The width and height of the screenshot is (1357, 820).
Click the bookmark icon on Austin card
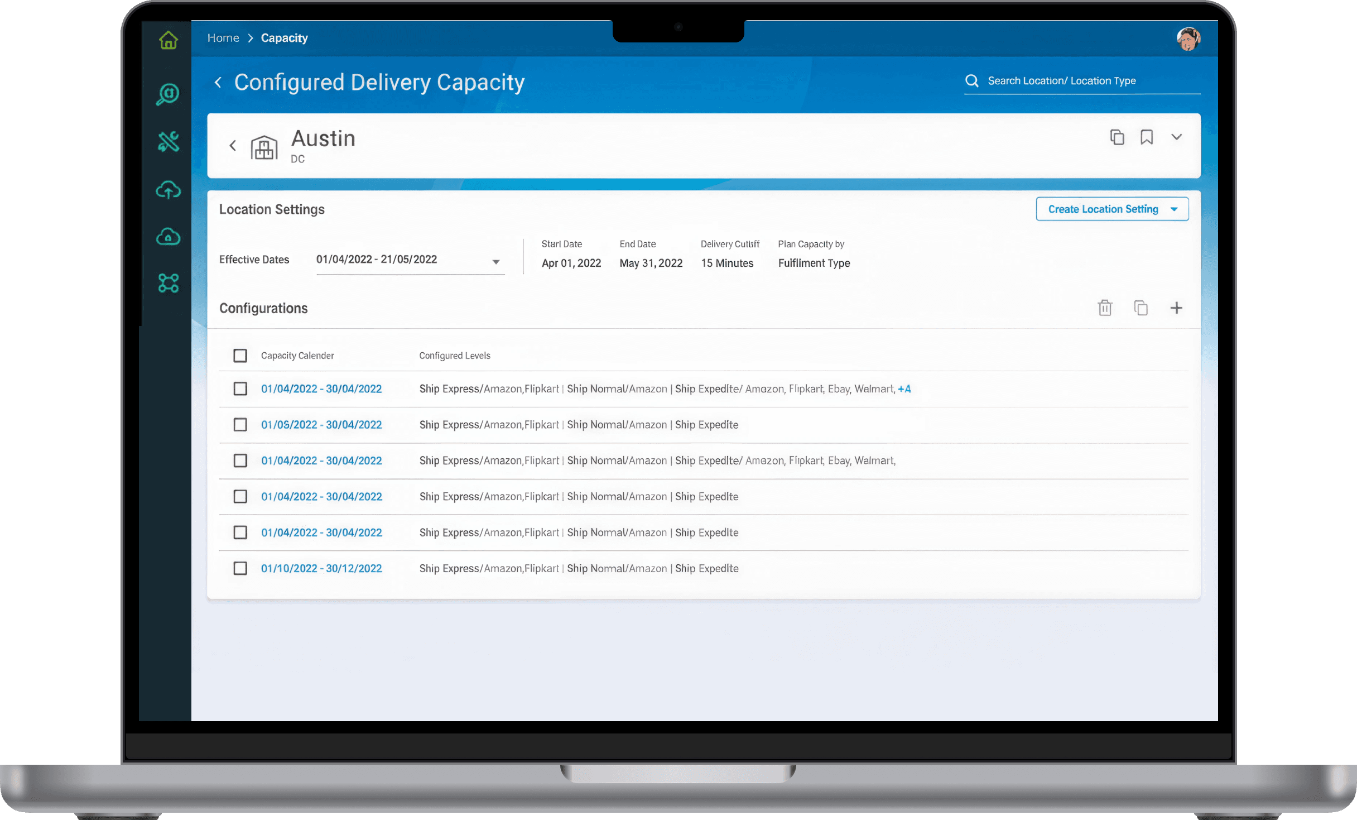click(1146, 137)
